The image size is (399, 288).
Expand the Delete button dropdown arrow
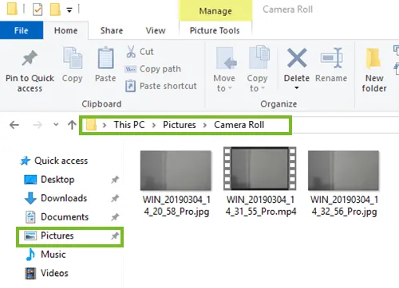point(297,88)
